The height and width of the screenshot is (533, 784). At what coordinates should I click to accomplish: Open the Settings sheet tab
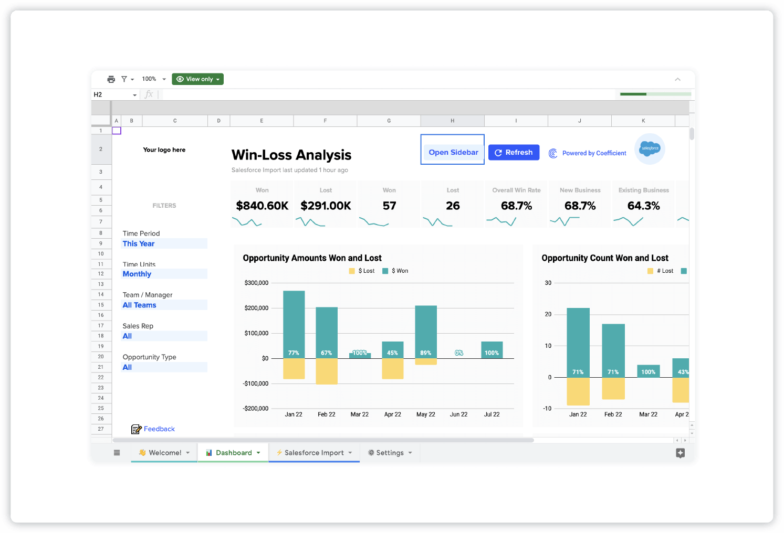click(x=390, y=453)
